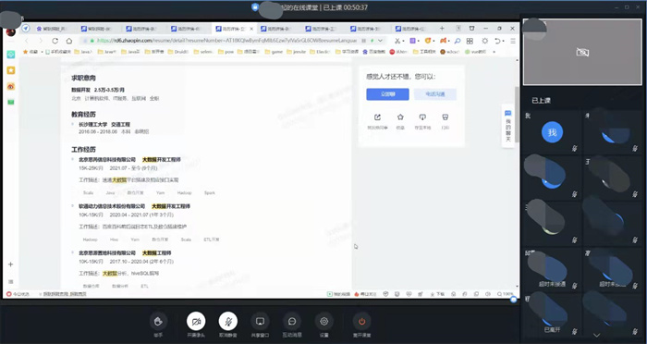647x344 pixels.
Task: Click the 电话沟通 phone contact button
Action: coord(435,94)
